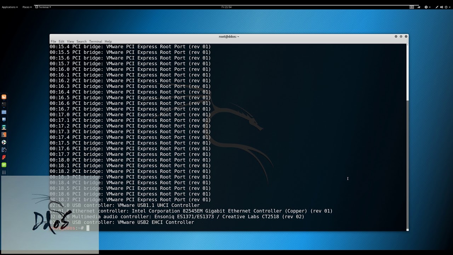Click the 00:15.4 PCI bridge line
Viewport: 453px width, 255px height.
[130, 47]
